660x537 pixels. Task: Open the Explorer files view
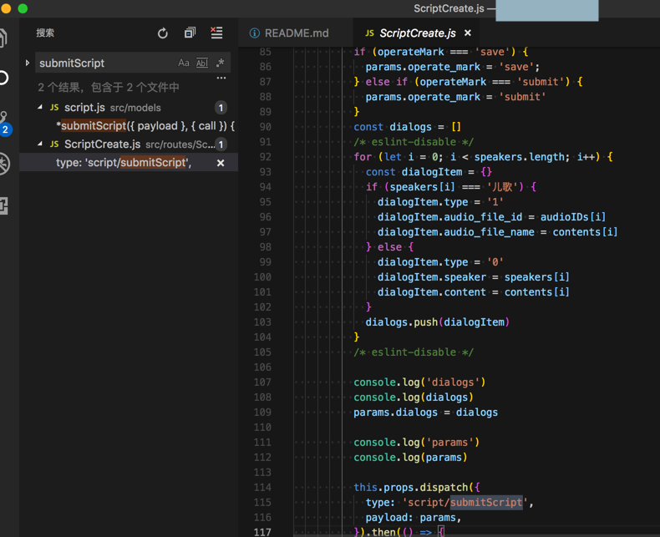coord(3,38)
